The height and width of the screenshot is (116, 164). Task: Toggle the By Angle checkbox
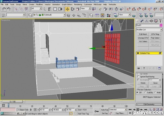(138, 80)
